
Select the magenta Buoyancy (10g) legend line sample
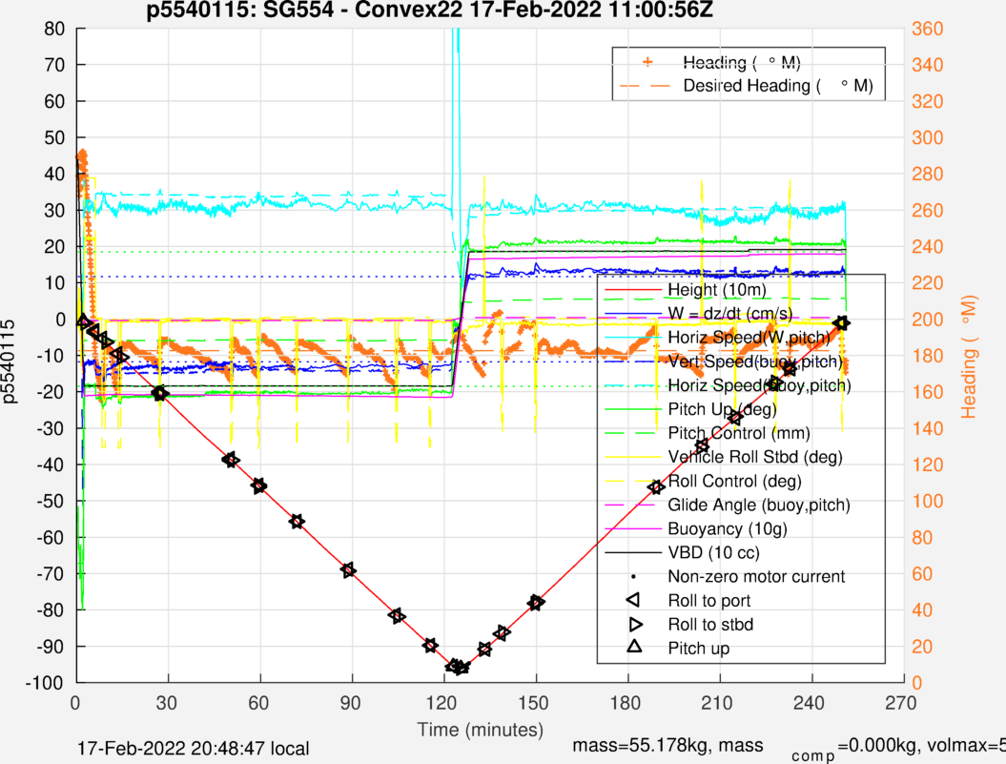click(633, 528)
